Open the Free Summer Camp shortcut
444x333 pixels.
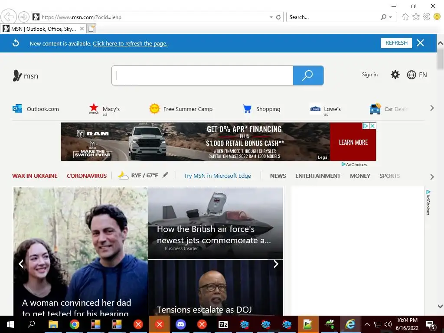(x=181, y=109)
